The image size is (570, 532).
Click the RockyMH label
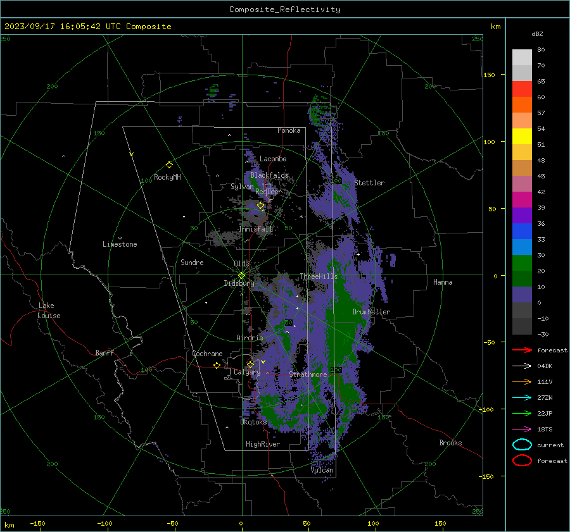(x=167, y=177)
